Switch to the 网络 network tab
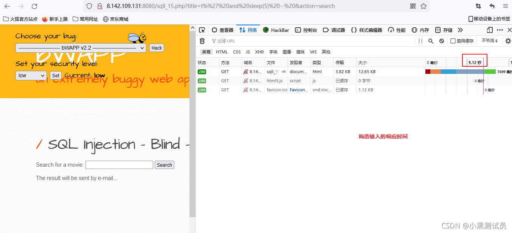Image resolution: width=512 pixels, height=233 pixels. [x=248, y=30]
